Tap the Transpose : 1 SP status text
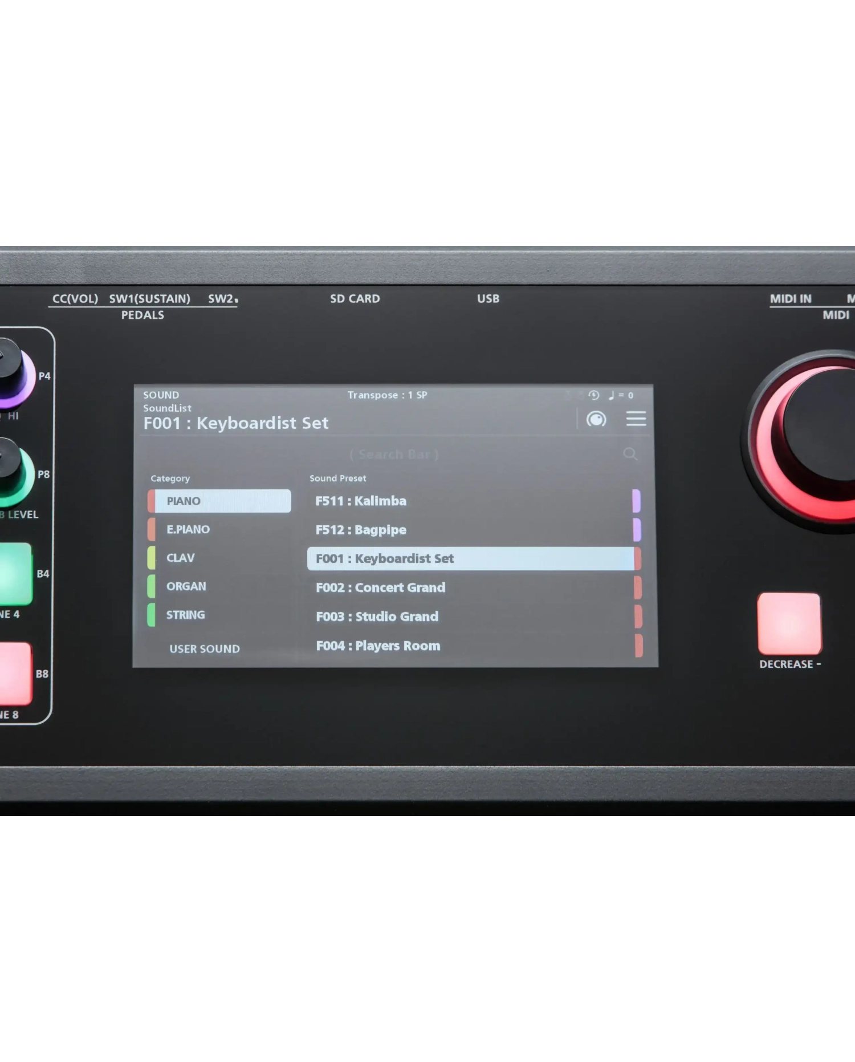The image size is (855, 1062). coord(387,395)
